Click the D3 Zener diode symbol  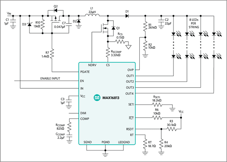(29, 25)
